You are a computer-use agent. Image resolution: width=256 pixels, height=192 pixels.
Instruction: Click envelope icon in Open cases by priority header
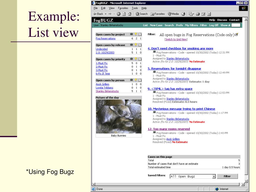(x=140, y=59)
